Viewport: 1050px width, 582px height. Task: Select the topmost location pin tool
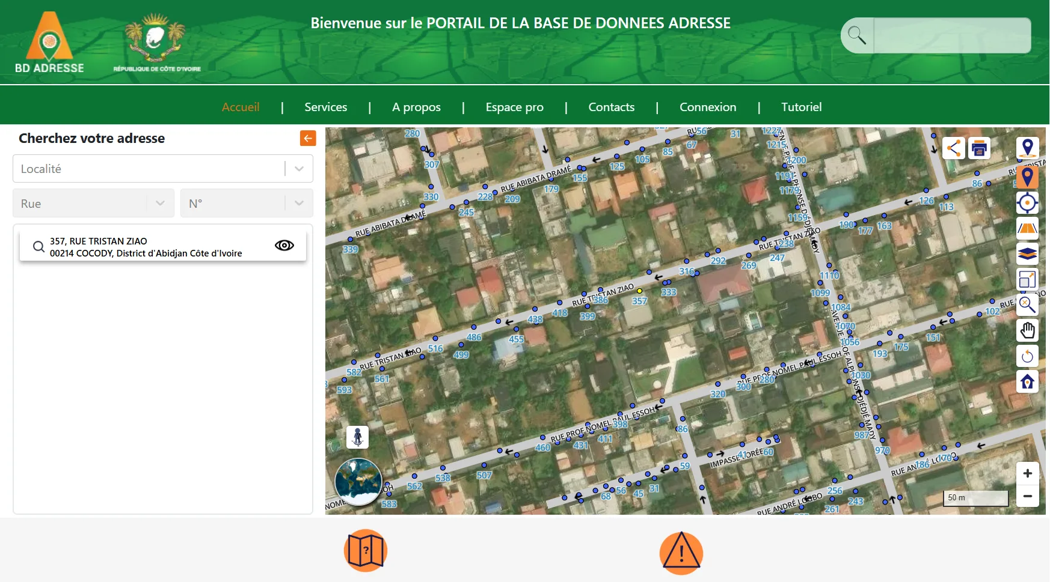click(1027, 148)
